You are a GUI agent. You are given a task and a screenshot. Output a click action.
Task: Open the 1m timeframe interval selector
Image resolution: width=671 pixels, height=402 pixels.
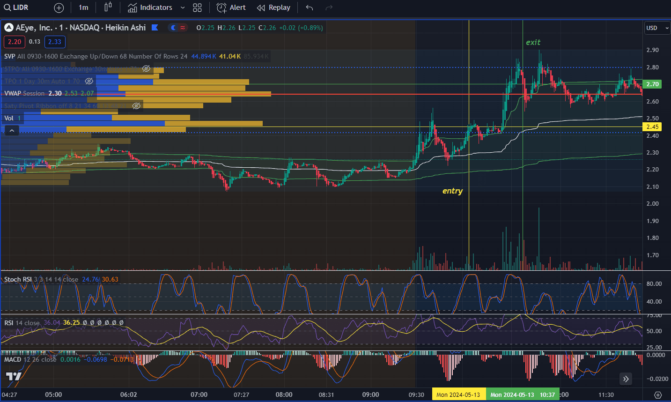(x=83, y=7)
